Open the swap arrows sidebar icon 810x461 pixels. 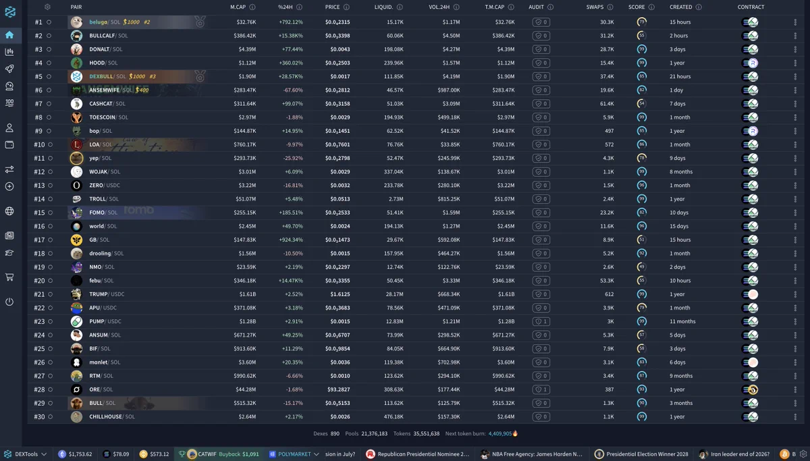tap(9, 169)
